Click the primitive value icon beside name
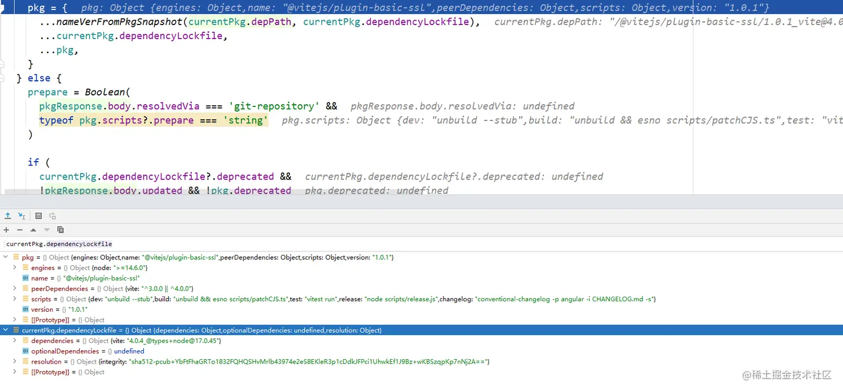843x392 pixels. pos(25,278)
